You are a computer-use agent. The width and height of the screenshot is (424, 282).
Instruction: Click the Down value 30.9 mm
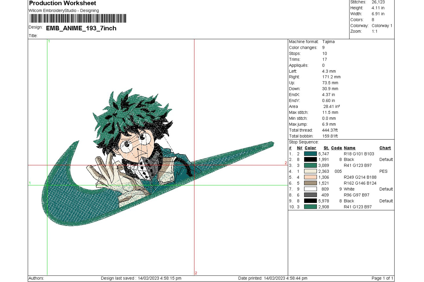coord(330,89)
